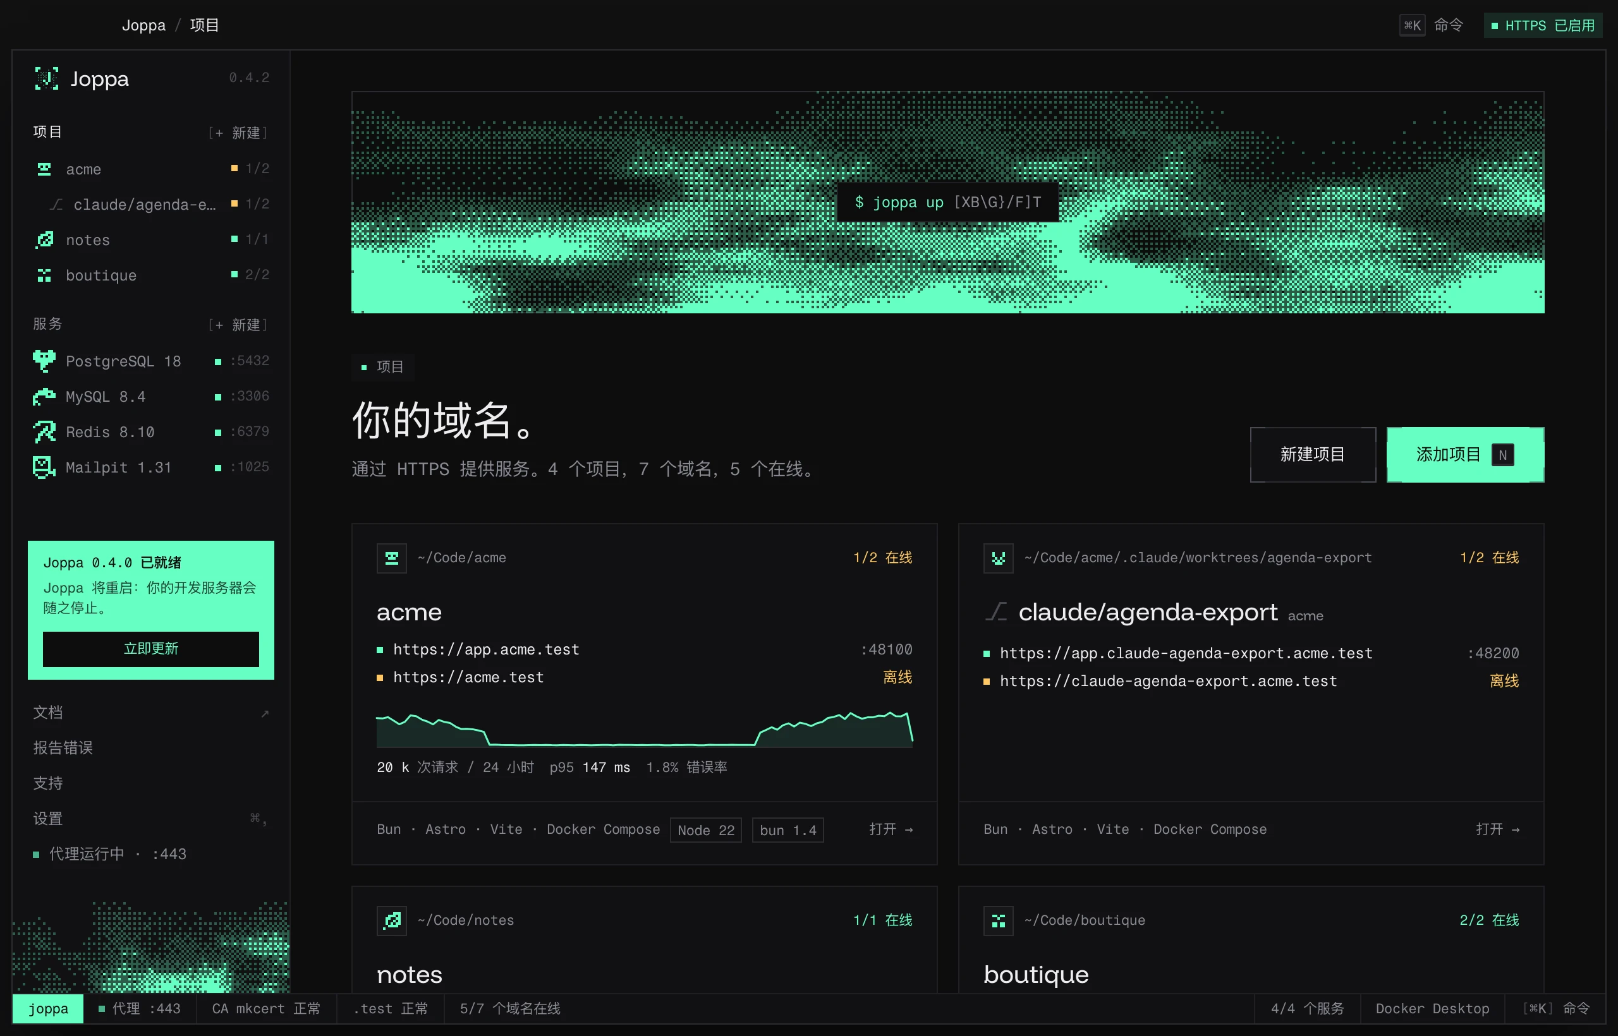Open https://acme.test link
1618x1036 pixels.
coord(468,677)
